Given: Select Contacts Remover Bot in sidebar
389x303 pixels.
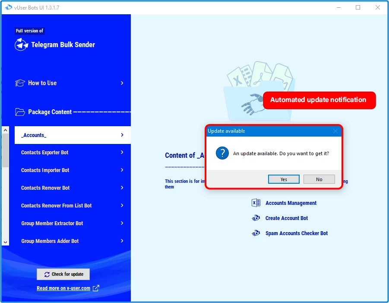Looking at the screenshot, I should (x=73, y=188).
